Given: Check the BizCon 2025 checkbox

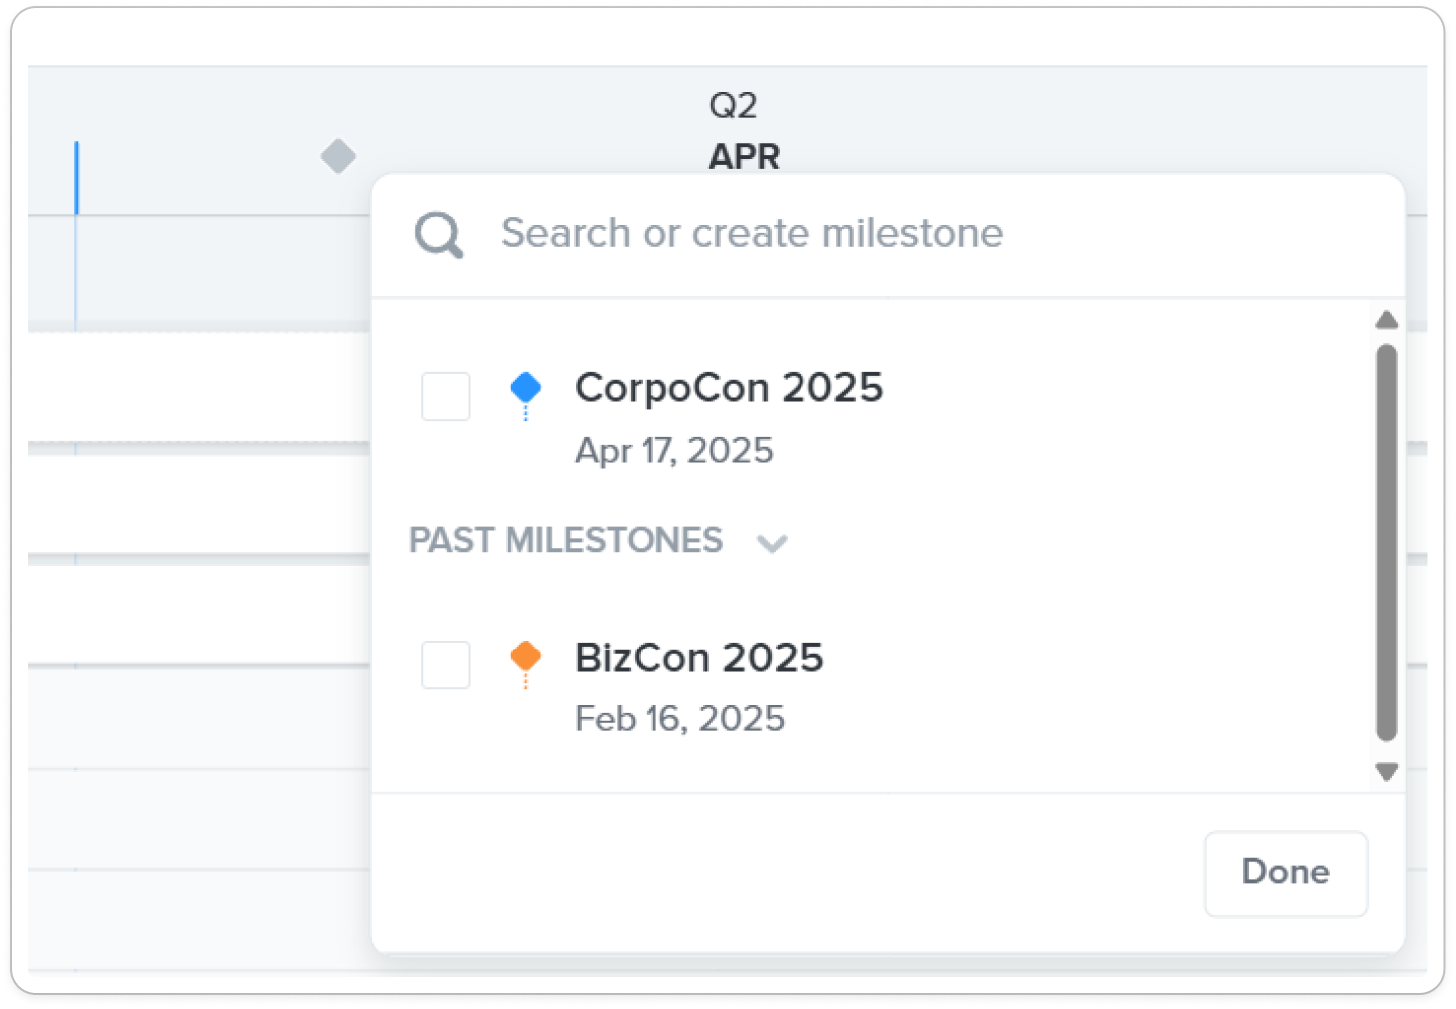Looking at the screenshot, I should tap(445, 664).
